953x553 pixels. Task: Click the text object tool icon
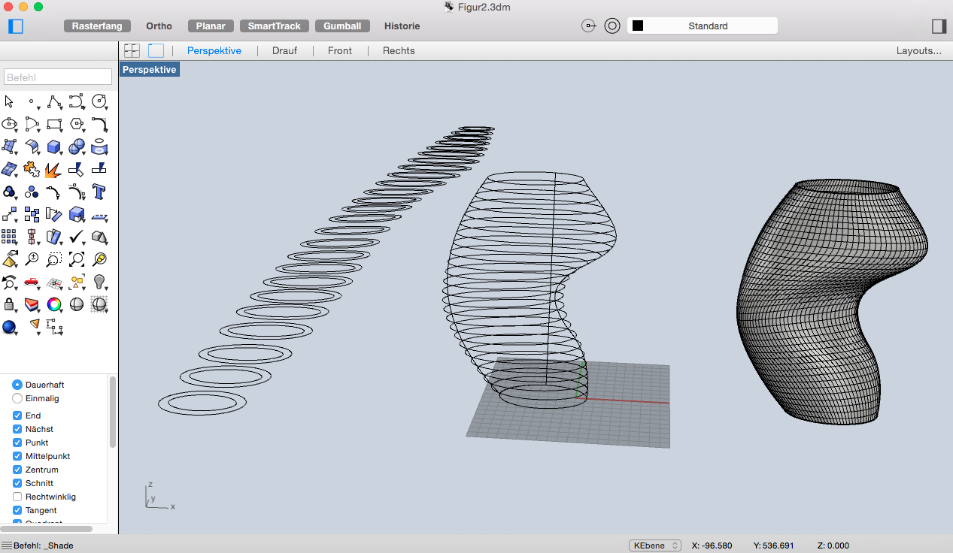(99, 191)
